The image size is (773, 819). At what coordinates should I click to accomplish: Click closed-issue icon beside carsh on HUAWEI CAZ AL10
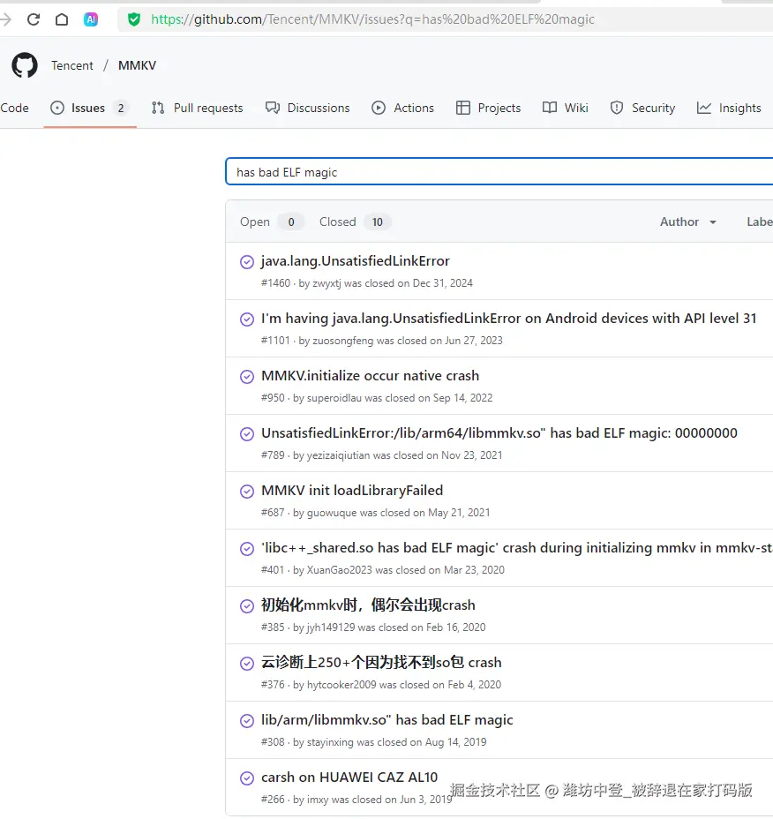[x=246, y=778]
